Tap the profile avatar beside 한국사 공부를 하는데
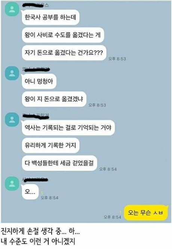This screenshot has width=172, height=249. click(x=12, y=9)
